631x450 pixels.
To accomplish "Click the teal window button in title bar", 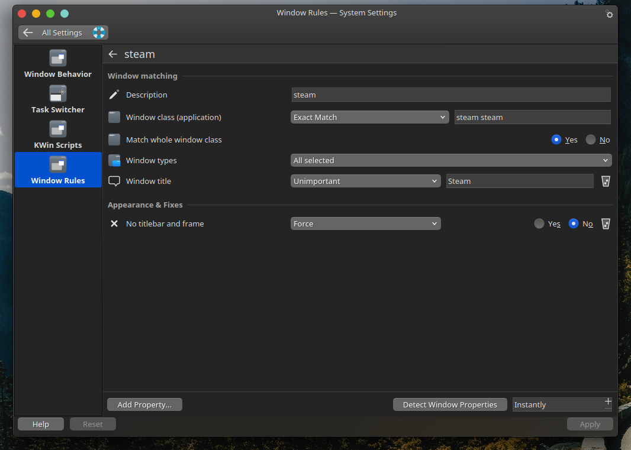I will [65, 14].
